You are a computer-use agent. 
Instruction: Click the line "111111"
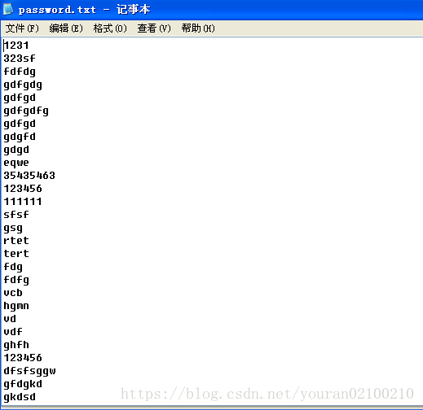(x=23, y=202)
